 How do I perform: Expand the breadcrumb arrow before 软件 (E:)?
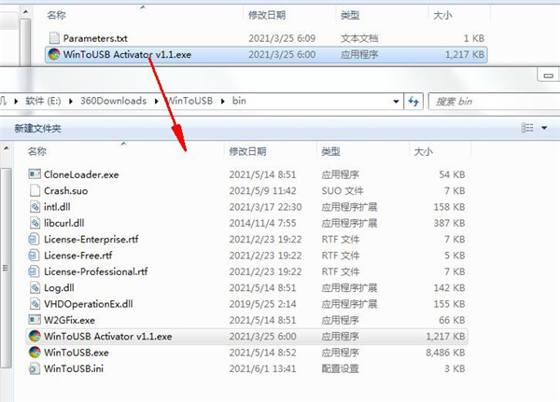click(x=16, y=102)
